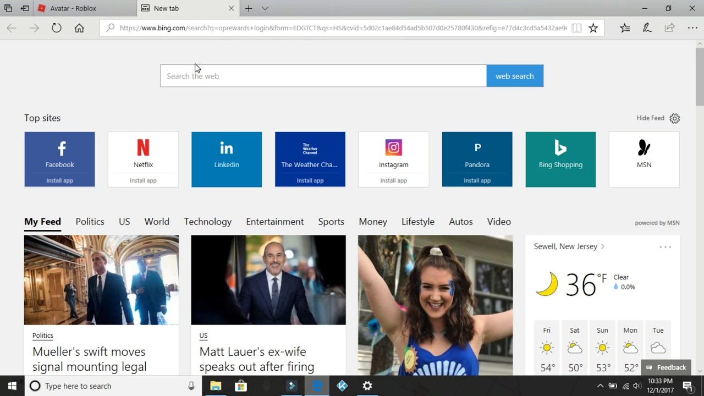This screenshot has height=396, width=704.
Task: Select US feed tab
Action: point(124,222)
